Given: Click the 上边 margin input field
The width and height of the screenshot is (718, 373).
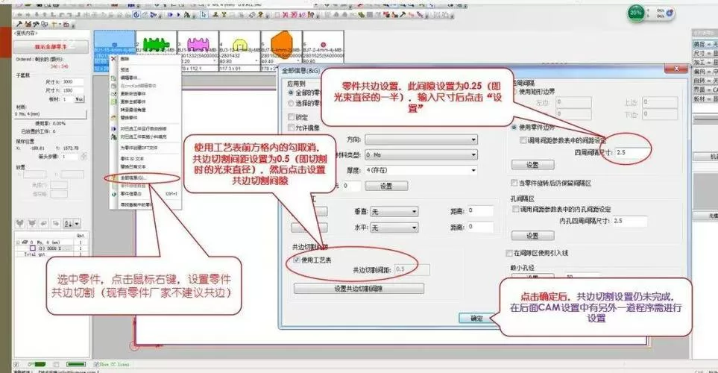Looking at the screenshot, I should pyautogui.click(x=659, y=101).
